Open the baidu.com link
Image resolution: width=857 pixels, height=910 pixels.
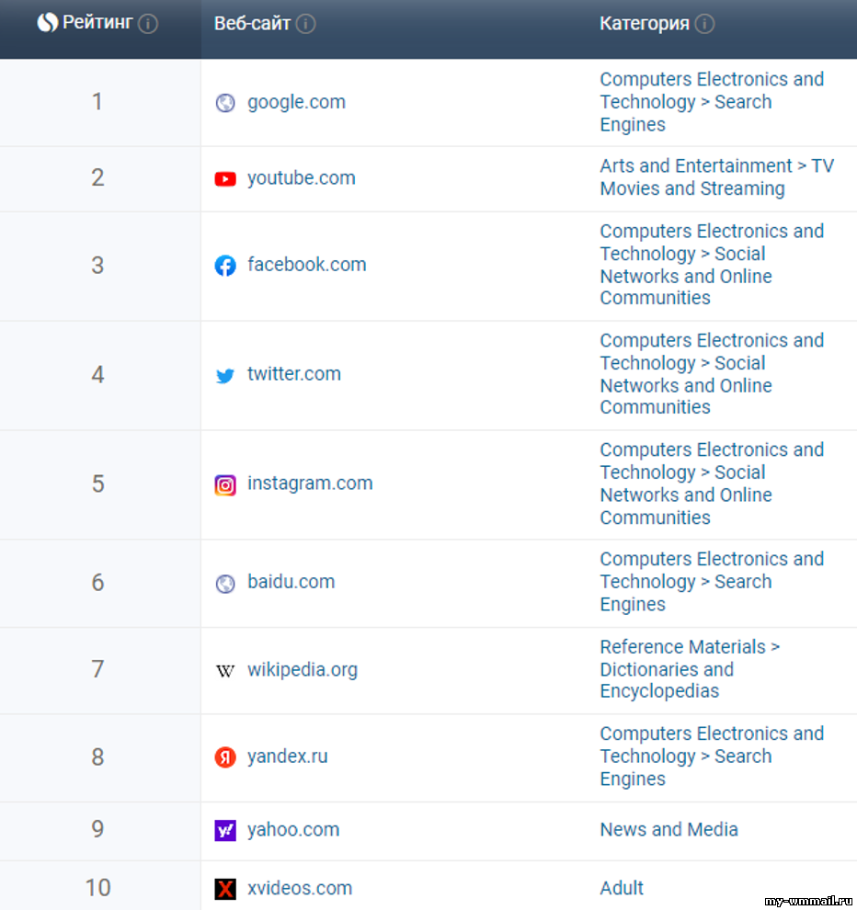[291, 582]
